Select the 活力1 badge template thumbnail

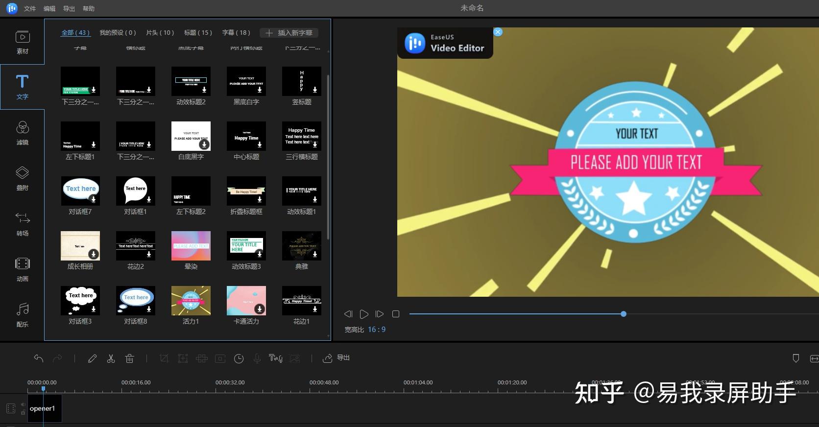coord(191,301)
